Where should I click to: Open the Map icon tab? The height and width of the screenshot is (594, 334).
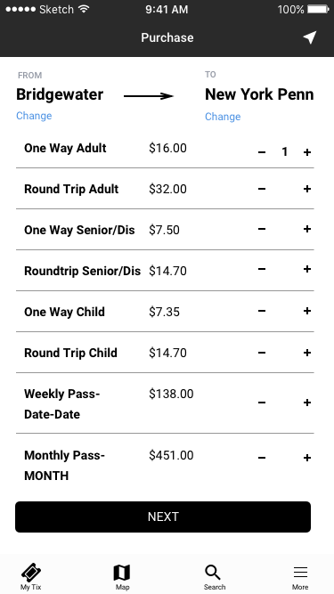(122, 576)
